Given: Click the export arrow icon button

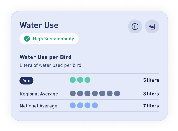Looking at the screenshot, I should (152, 26).
